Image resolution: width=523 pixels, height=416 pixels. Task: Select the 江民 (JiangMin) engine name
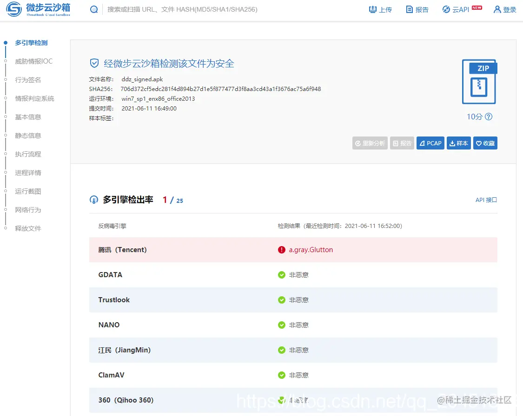(x=125, y=350)
